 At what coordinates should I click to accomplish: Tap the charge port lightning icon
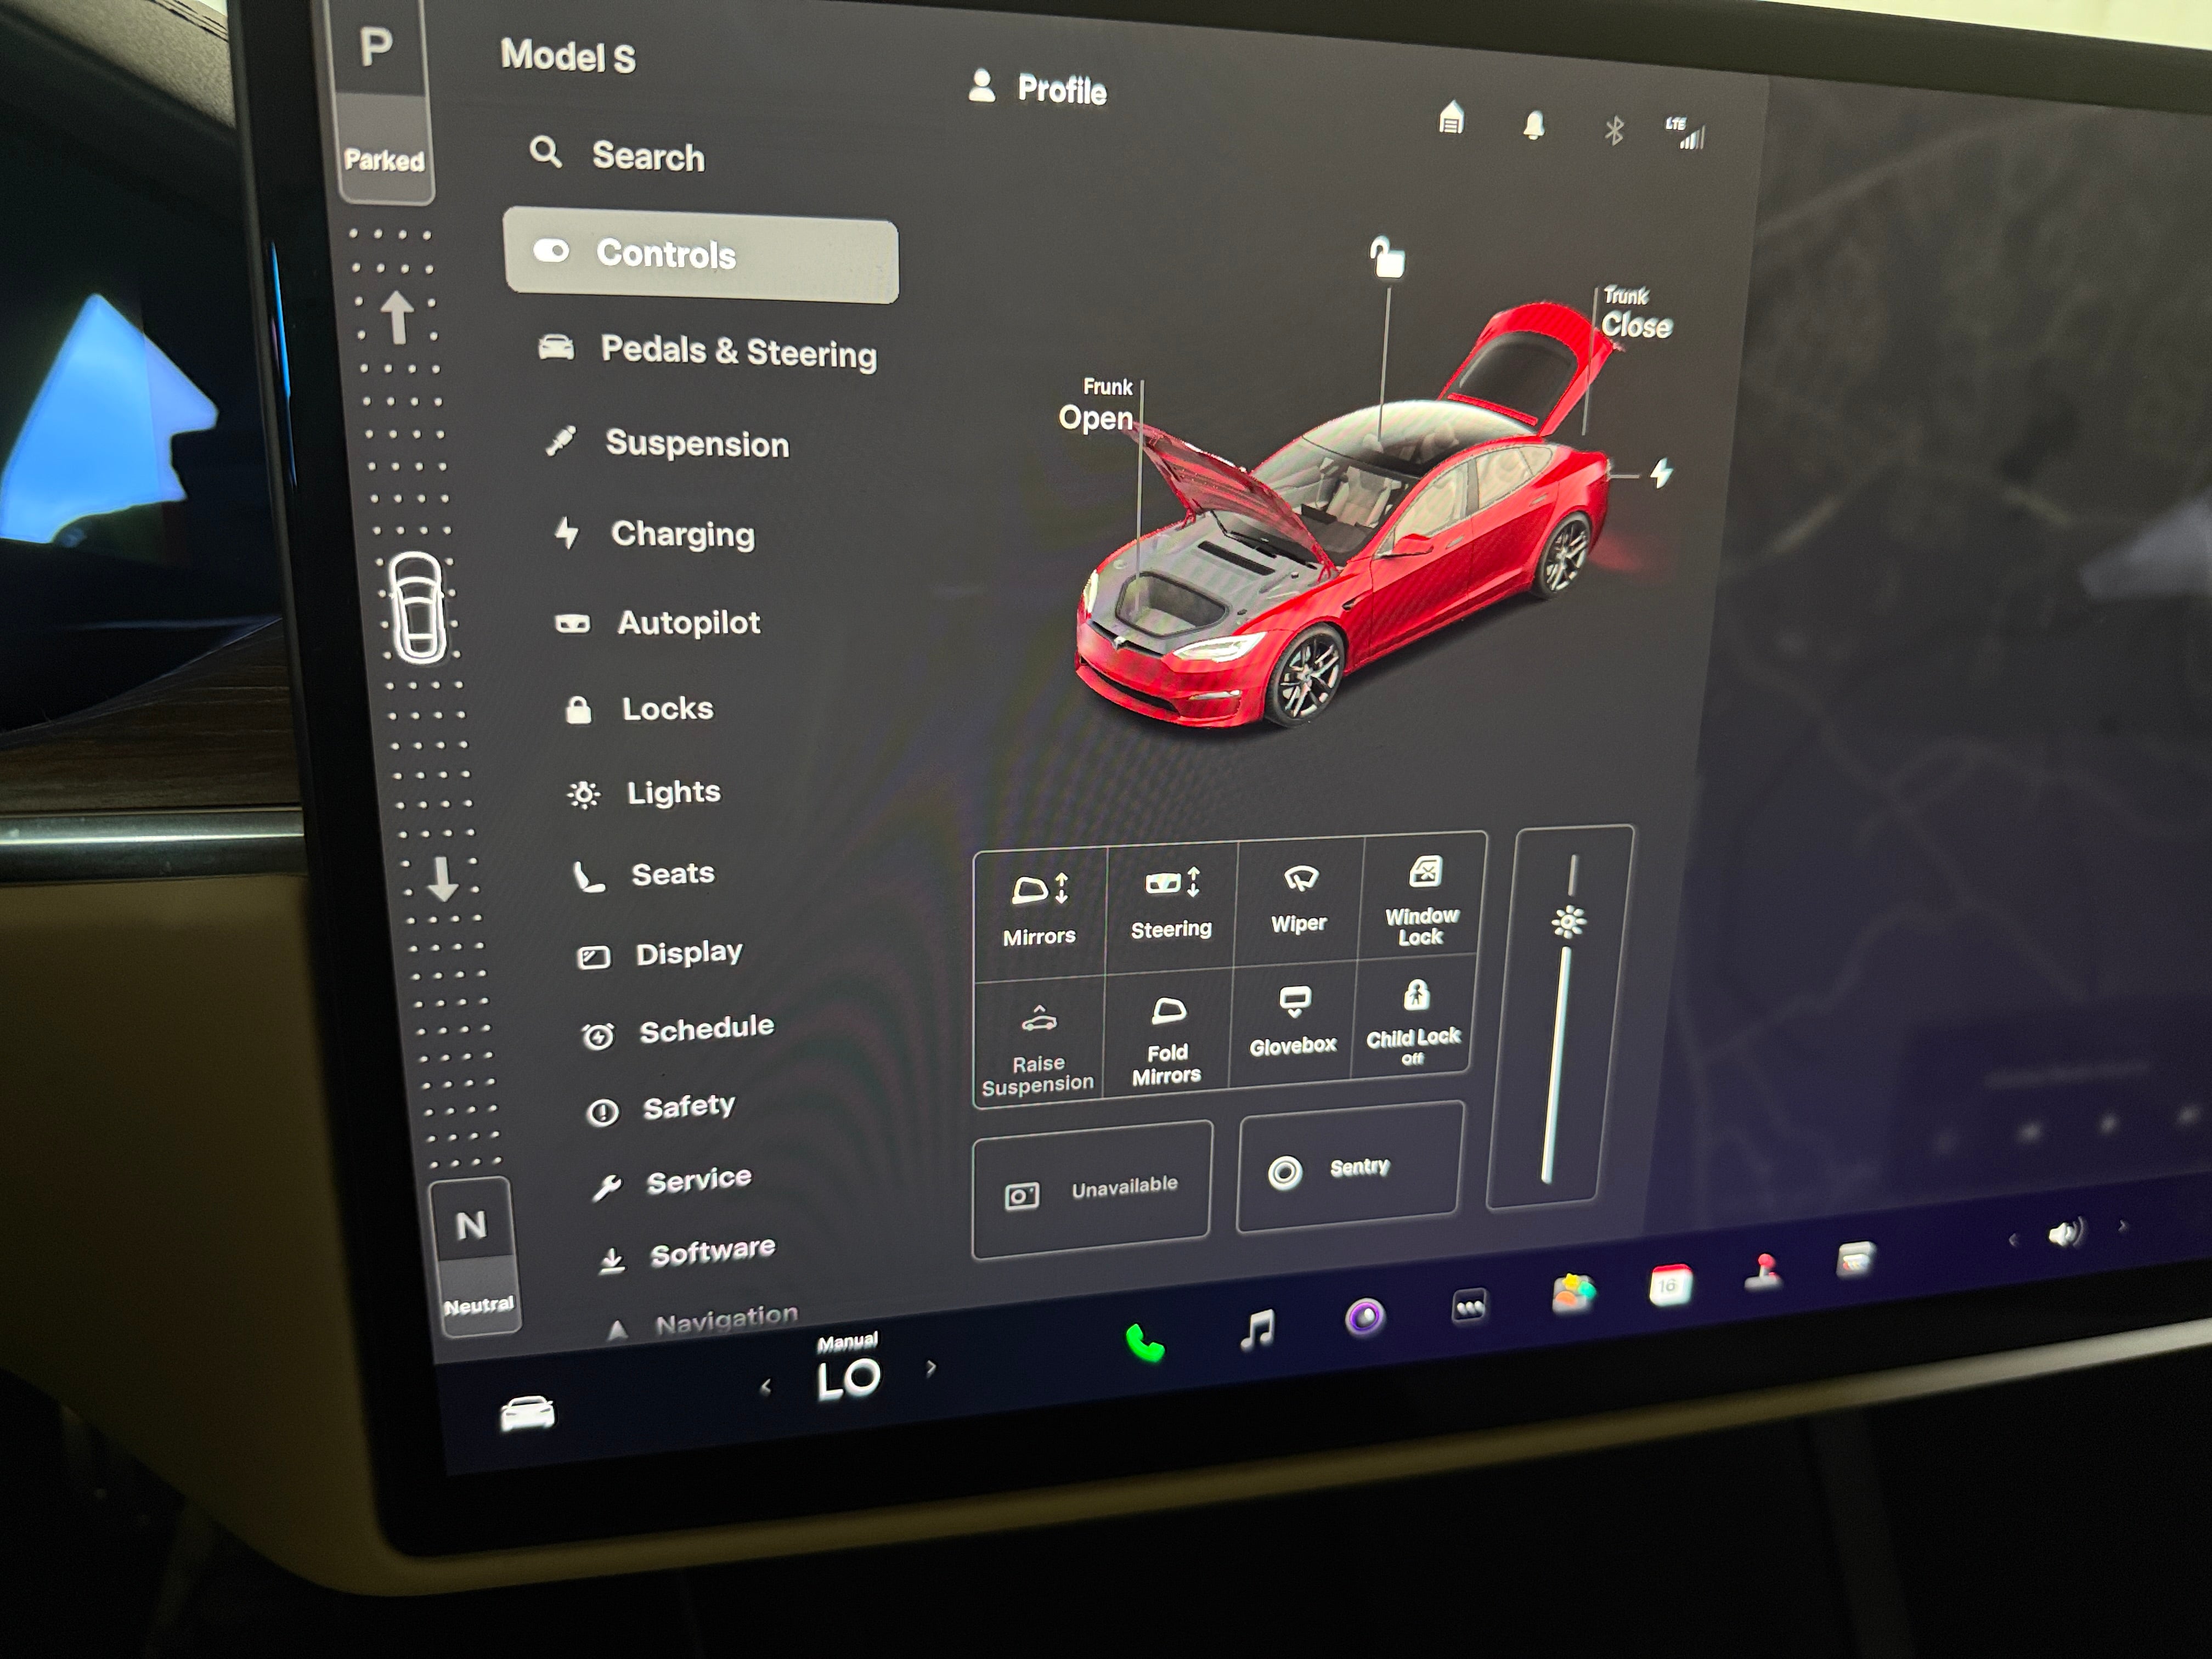tap(1661, 473)
